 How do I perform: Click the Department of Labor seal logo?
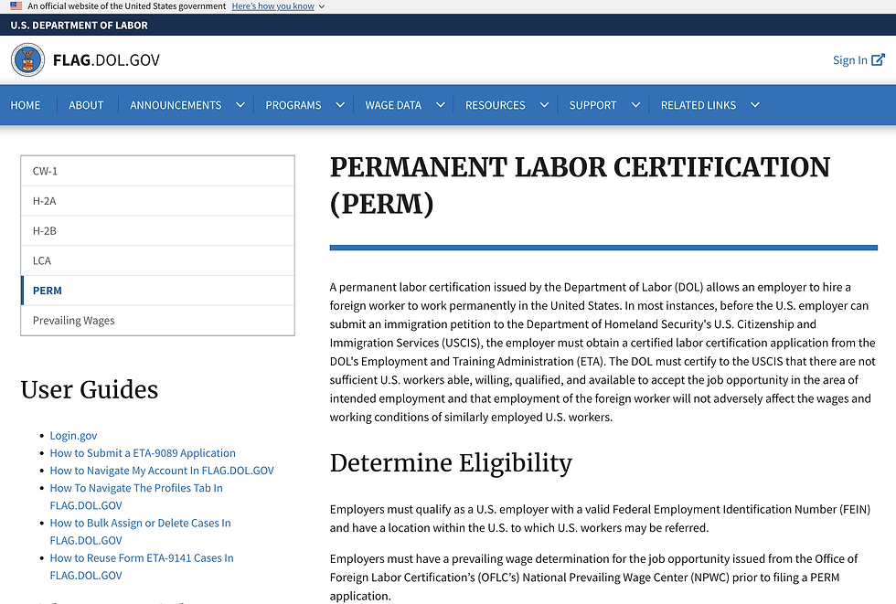27,59
